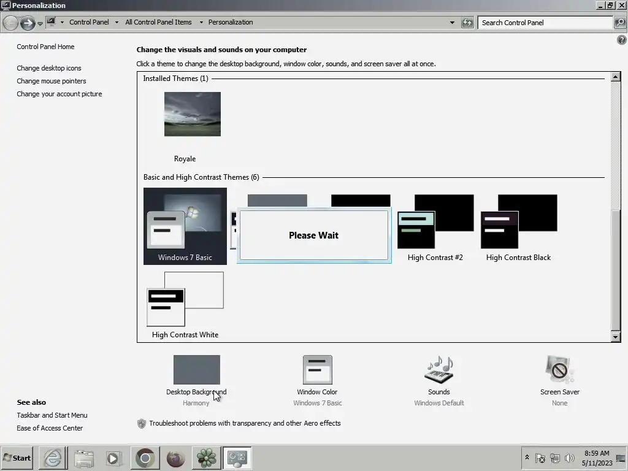628x471 pixels.
Task: Open Windows Media Player from taskbar
Action: (x=113, y=458)
